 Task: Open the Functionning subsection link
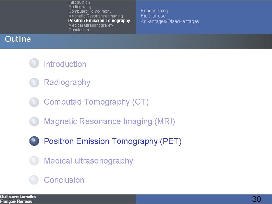coord(154,11)
